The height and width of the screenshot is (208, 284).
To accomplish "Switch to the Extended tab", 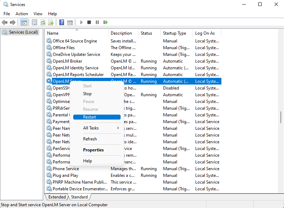I will point(57,197).
